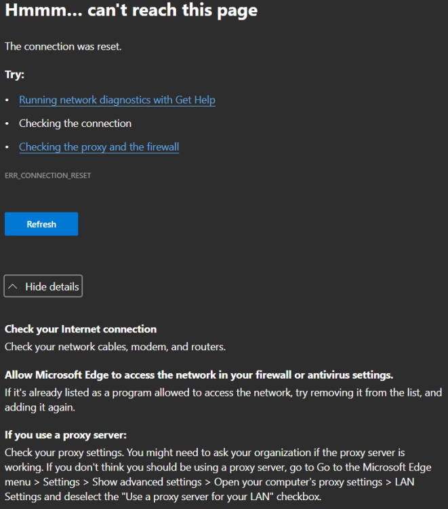Click the "Checking the connection" suggestion text

pos(75,124)
